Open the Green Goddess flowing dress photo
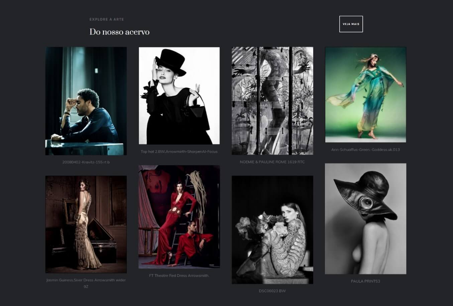The width and height of the screenshot is (453, 306). [365, 94]
